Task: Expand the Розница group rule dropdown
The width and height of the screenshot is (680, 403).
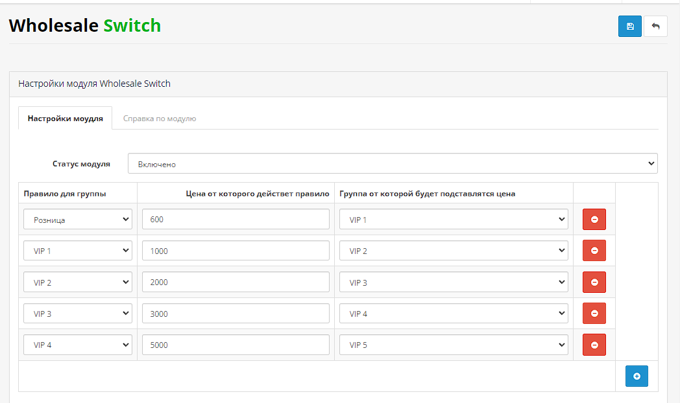Action: coord(78,220)
